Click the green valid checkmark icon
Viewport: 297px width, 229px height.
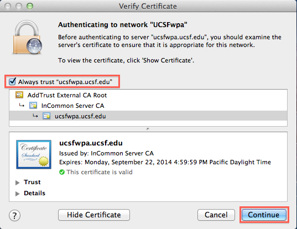(x=62, y=172)
